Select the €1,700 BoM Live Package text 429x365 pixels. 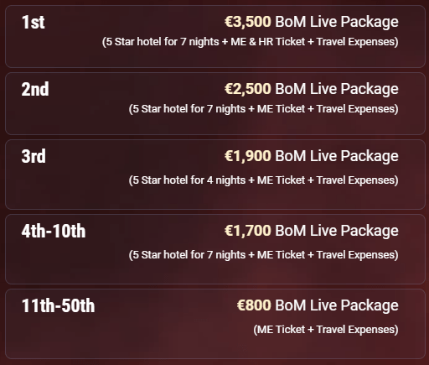click(x=312, y=231)
